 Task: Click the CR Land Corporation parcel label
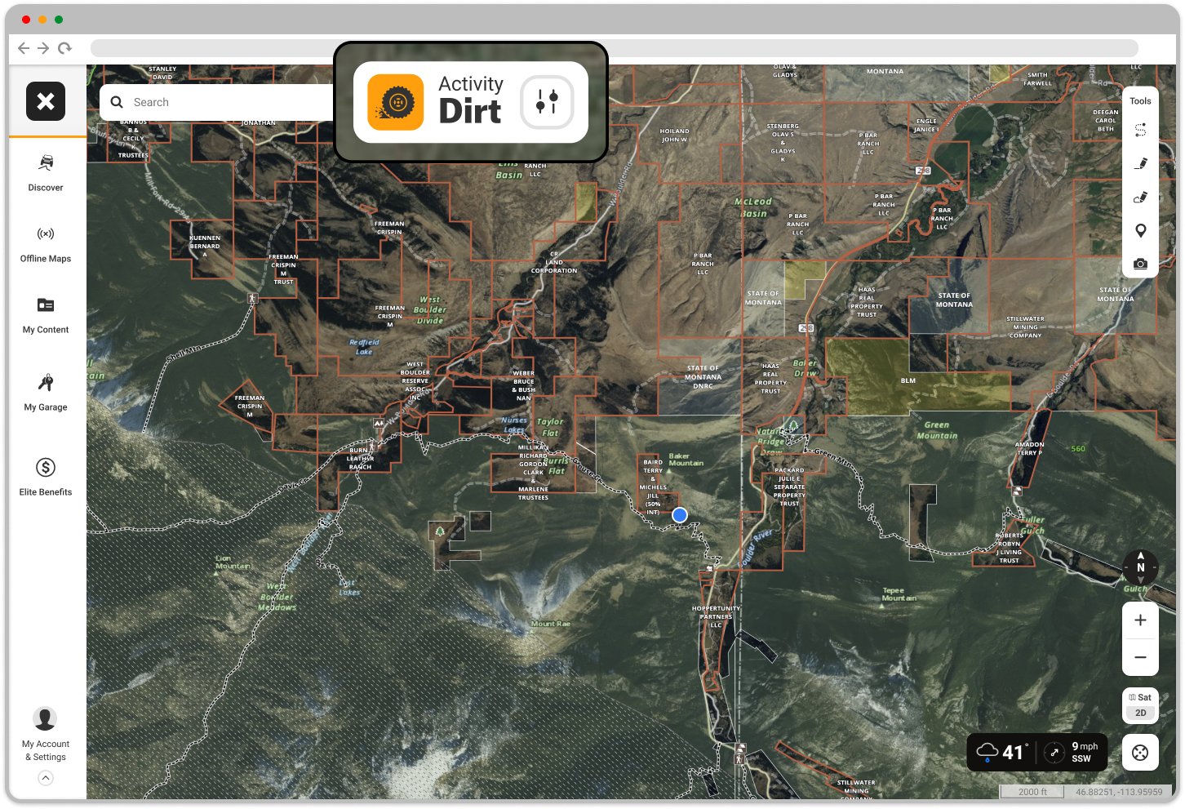click(x=554, y=262)
